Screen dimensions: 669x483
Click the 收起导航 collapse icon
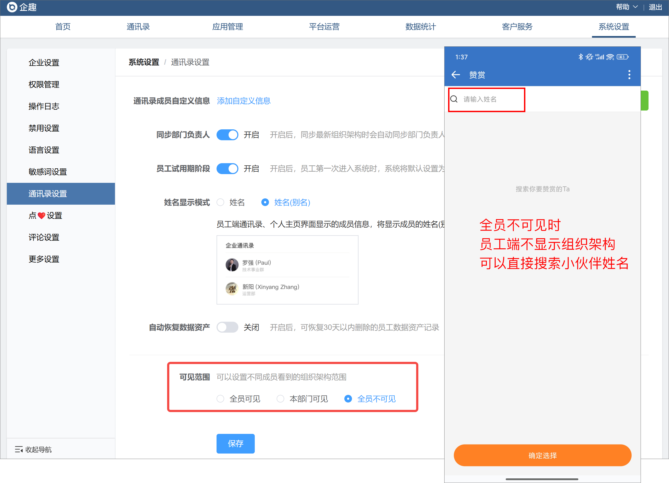click(x=19, y=449)
